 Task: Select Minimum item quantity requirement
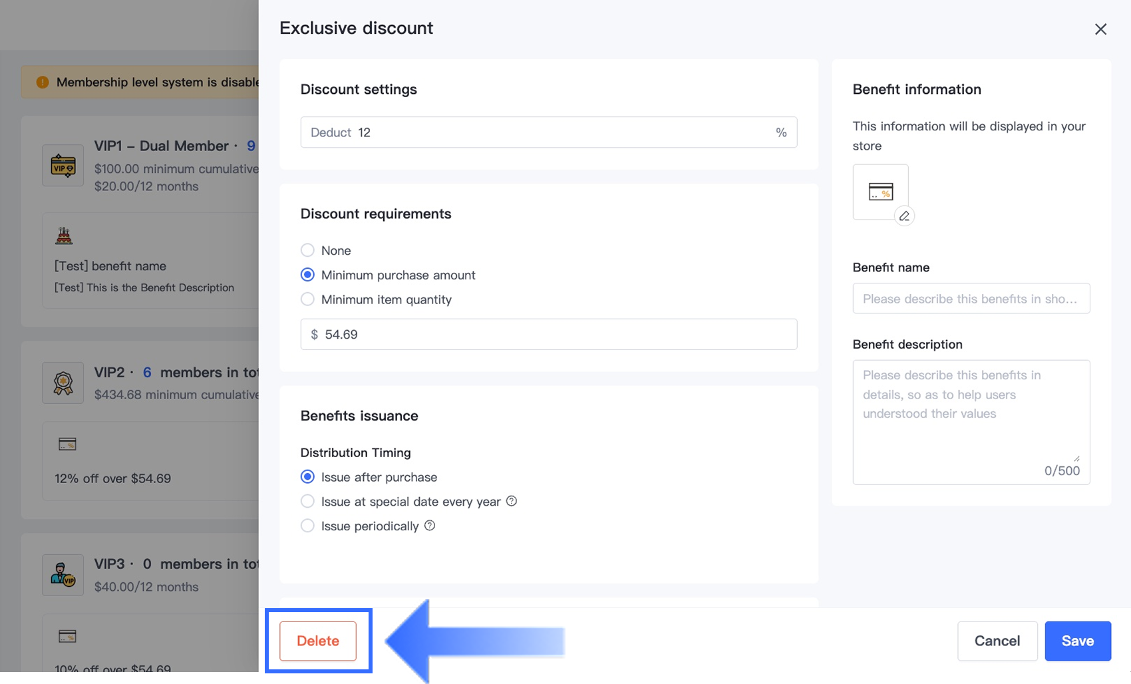click(x=307, y=299)
